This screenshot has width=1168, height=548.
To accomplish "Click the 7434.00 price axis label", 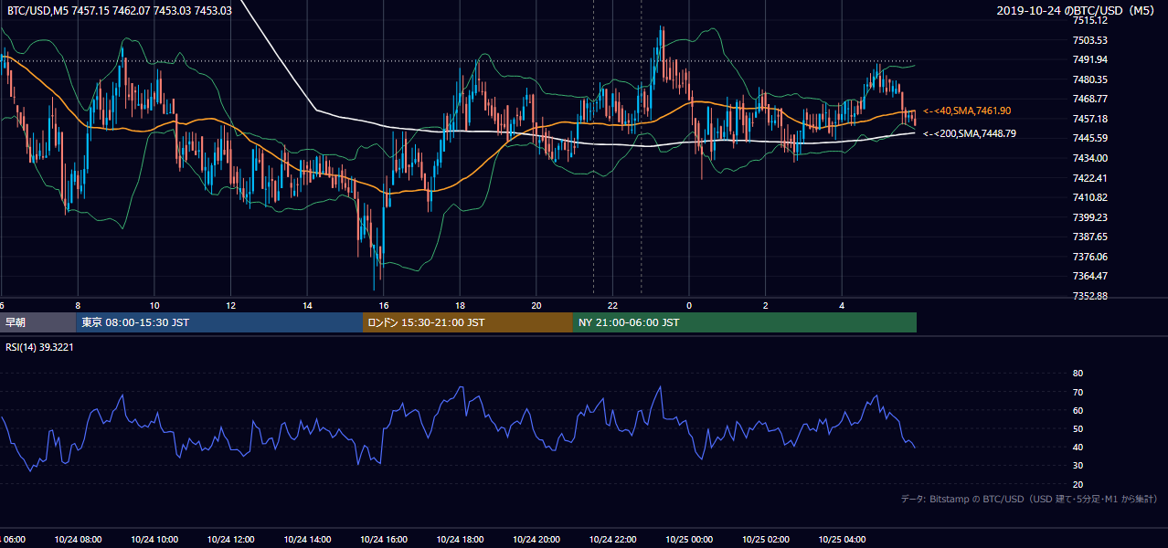I will pos(1090,158).
